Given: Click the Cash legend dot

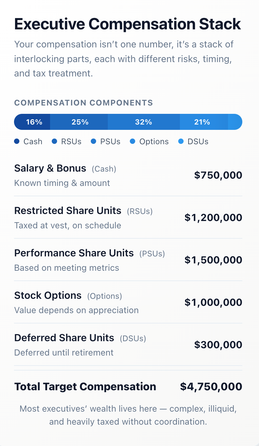Looking at the screenshot, I should pos(17,142).
